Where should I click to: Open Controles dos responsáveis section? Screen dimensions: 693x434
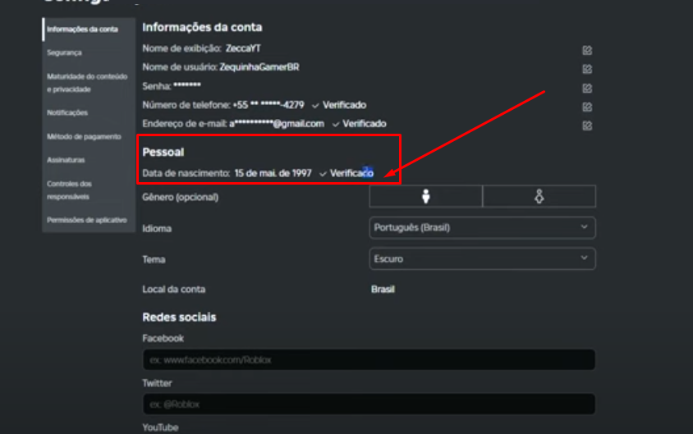pyautogui.click(x=70, y=190)
